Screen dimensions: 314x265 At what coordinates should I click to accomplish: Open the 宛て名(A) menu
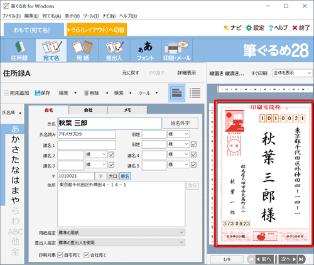[51, 16]
